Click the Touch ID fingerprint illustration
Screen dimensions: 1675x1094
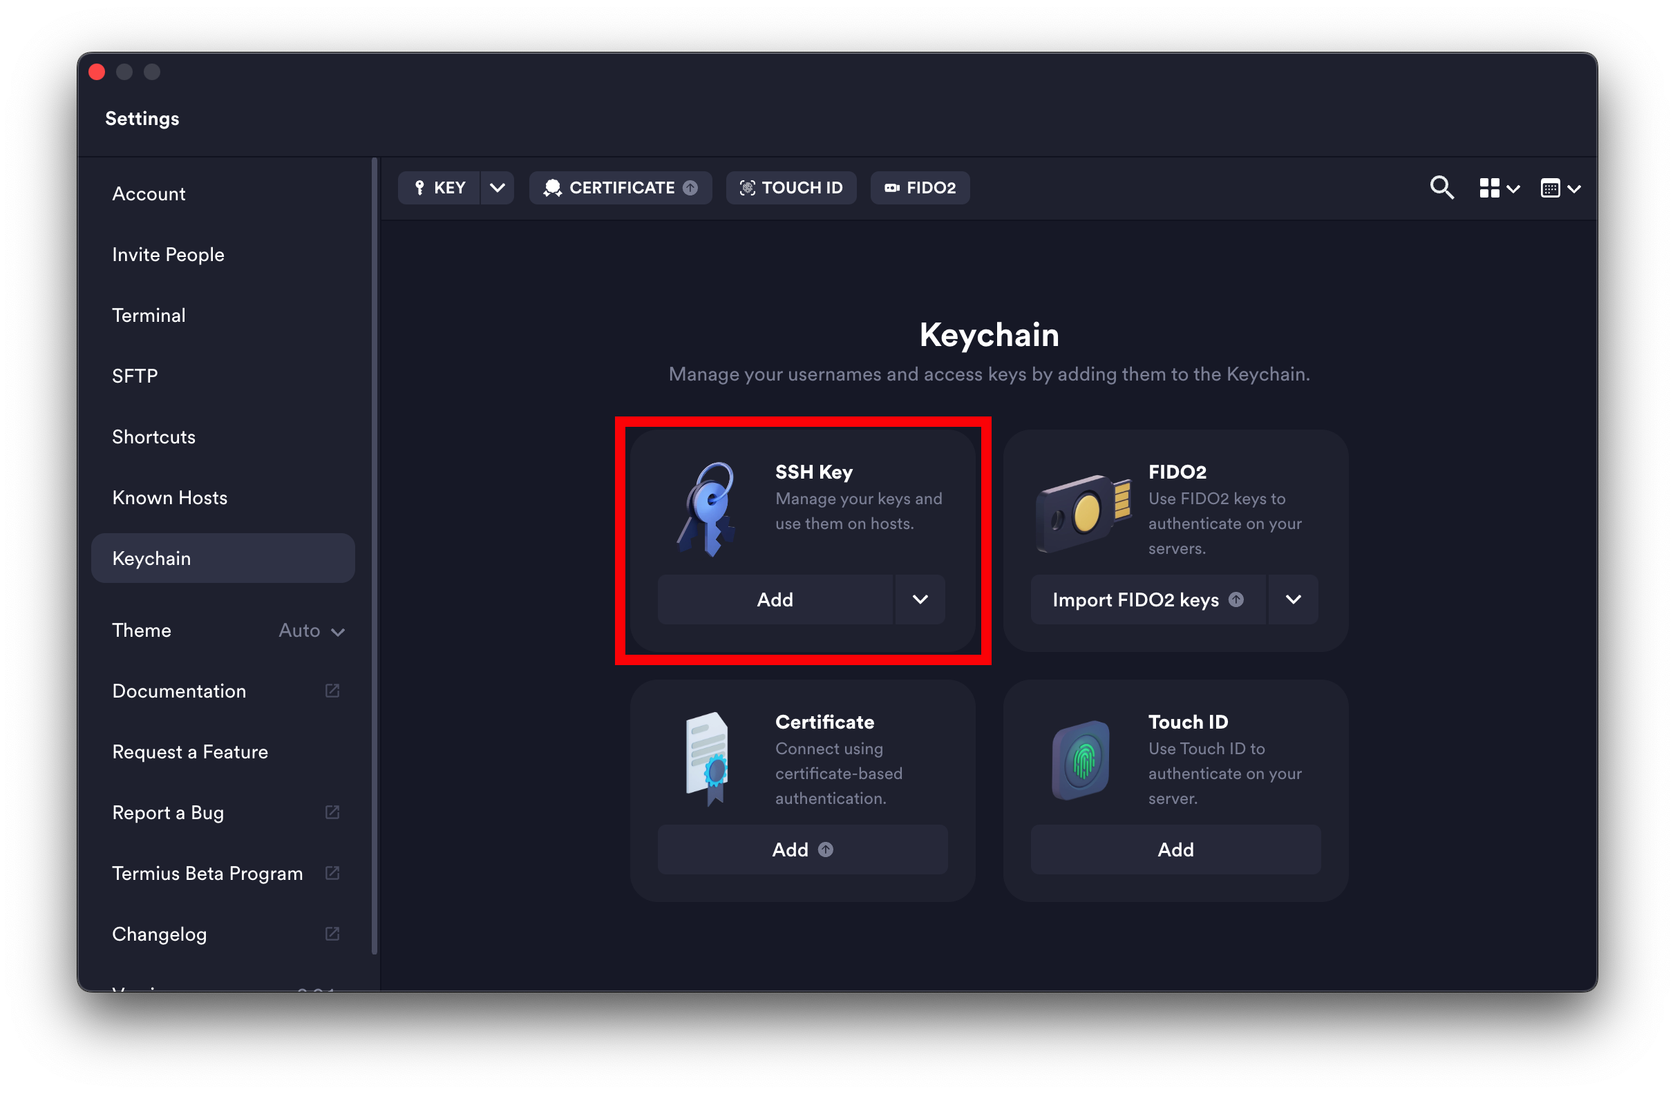point(1081,760)
